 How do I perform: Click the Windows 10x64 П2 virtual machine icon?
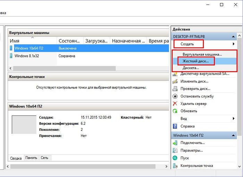point(12,48)
